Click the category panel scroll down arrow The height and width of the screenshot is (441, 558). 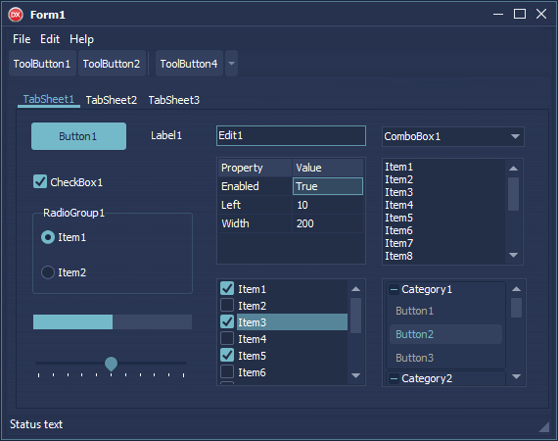pos(516,376)
